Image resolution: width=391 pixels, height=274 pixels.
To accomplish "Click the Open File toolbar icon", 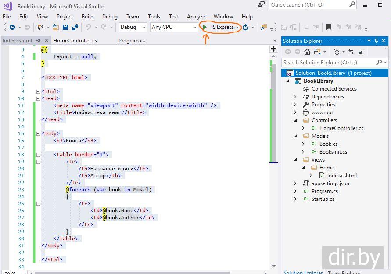I will coord(55,27).
